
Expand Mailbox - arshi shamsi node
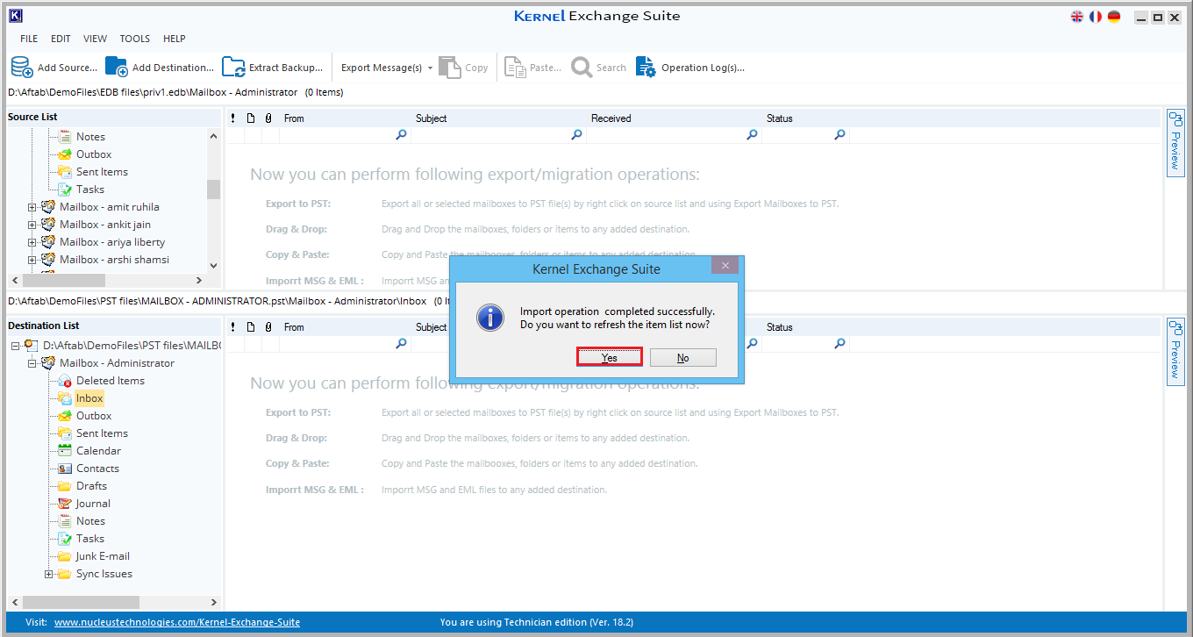[32, 260]
